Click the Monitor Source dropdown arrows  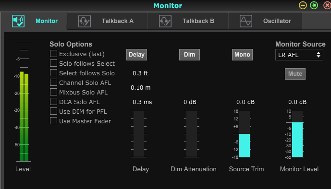[x=319, y=55]
